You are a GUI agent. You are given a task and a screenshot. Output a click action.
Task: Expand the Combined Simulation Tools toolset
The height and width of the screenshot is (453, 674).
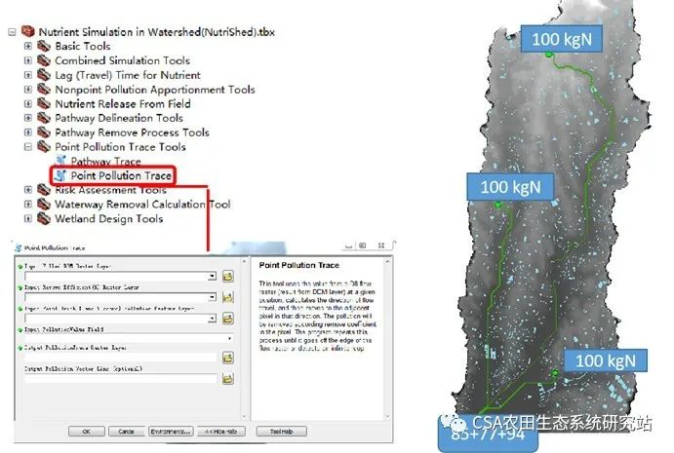click(x=28, y=60)
